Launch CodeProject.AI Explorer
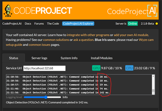Viewport: 162px width, 111px height. (78, 24)
